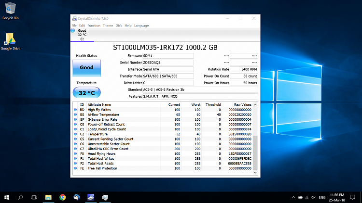The width and height of the screenshot is (362, 203).
Task: Click the Firmware field showing SDM1
Action: (x=168, y=56)
